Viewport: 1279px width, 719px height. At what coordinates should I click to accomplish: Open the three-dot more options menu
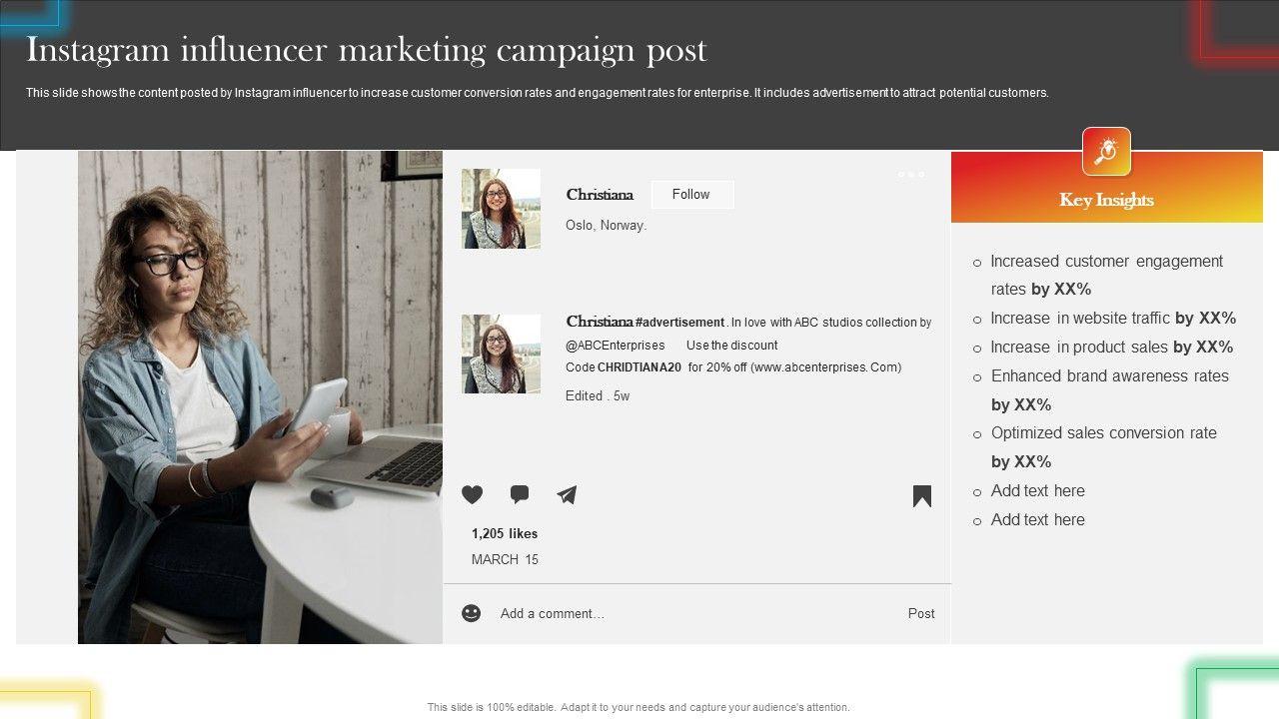coord(910,175)
